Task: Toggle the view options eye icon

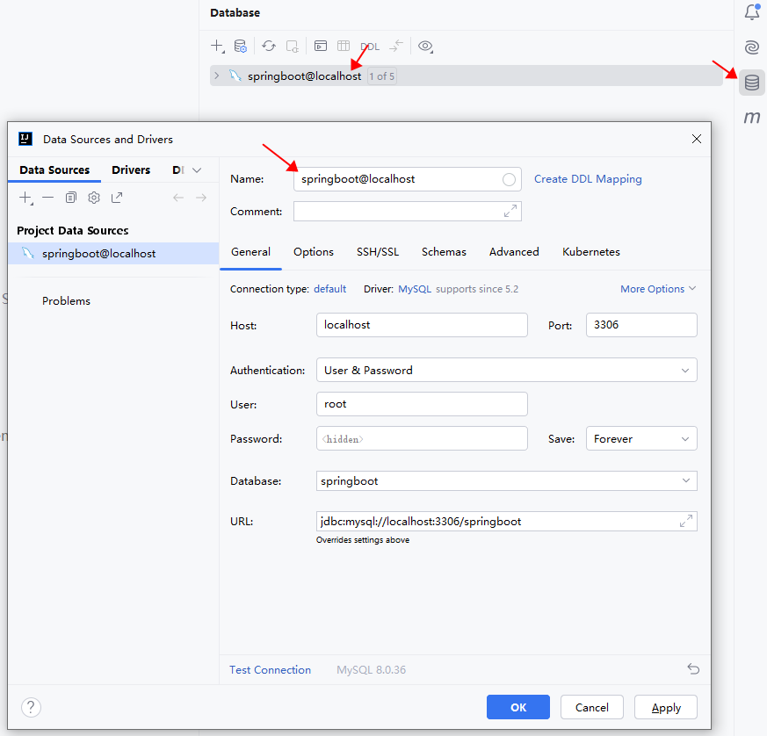Action: point(425,46)
